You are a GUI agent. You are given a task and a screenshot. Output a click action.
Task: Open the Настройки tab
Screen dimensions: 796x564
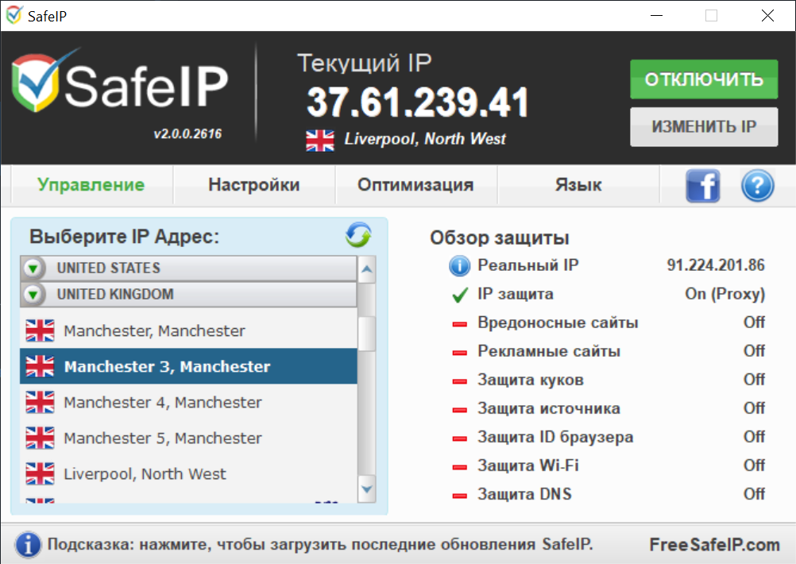pyautogui.click(x=254, y=185)
